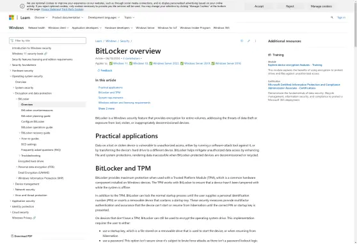357x244 pixels.
Task: Click the green check next to Windows Server 2022
Action: pos(151,63)
